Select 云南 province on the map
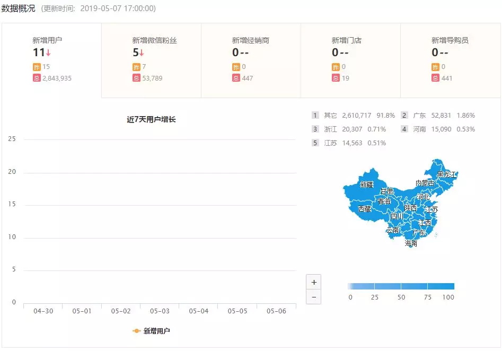This screenshot has width=502, height=351. (x=392, y=230)
